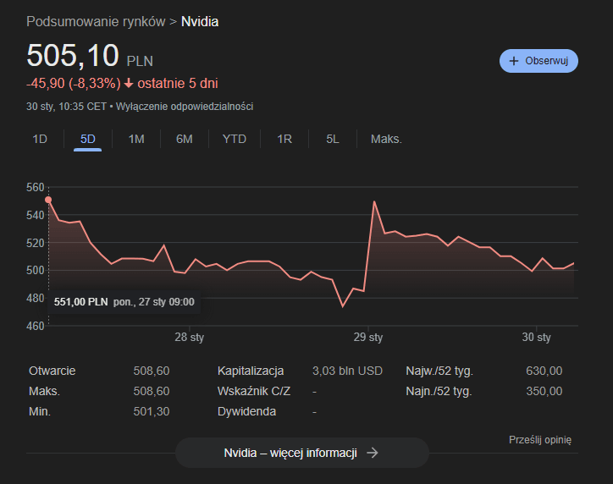
Task: Click the red down arrow beside the percentage change
Action: click(129, 83)
